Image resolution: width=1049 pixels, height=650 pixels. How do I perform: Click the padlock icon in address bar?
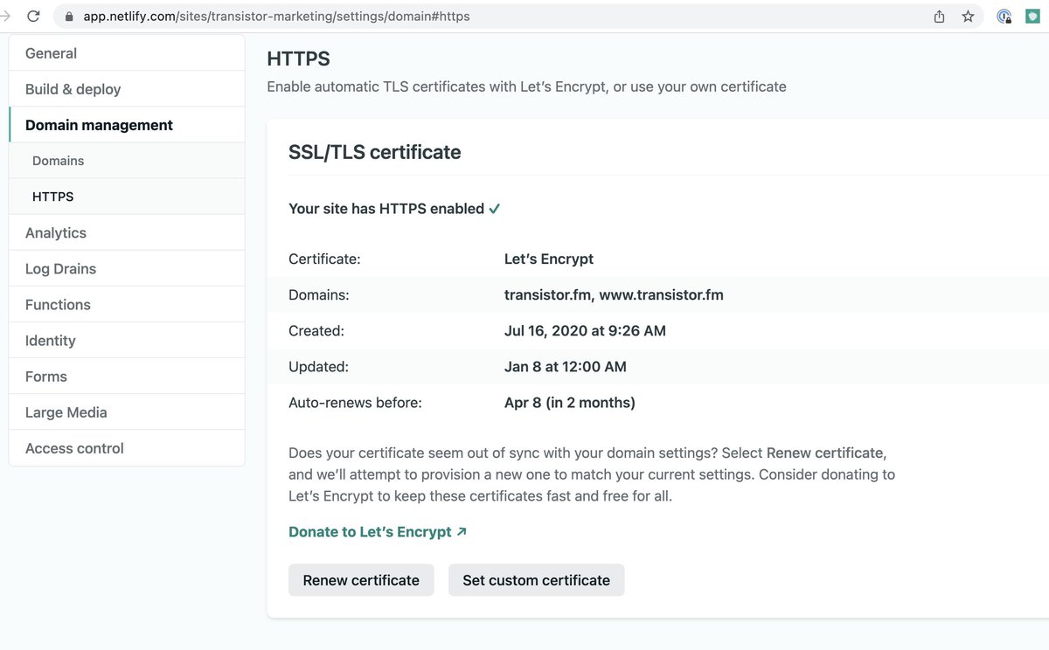tap(70, 17)
